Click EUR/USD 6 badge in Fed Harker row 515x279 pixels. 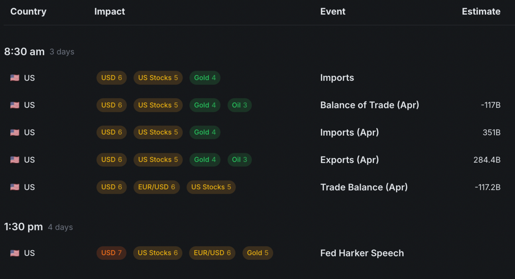(212, 253)
